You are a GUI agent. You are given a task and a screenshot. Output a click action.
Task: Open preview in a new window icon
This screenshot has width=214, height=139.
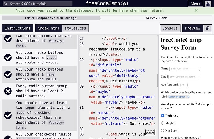207,28
